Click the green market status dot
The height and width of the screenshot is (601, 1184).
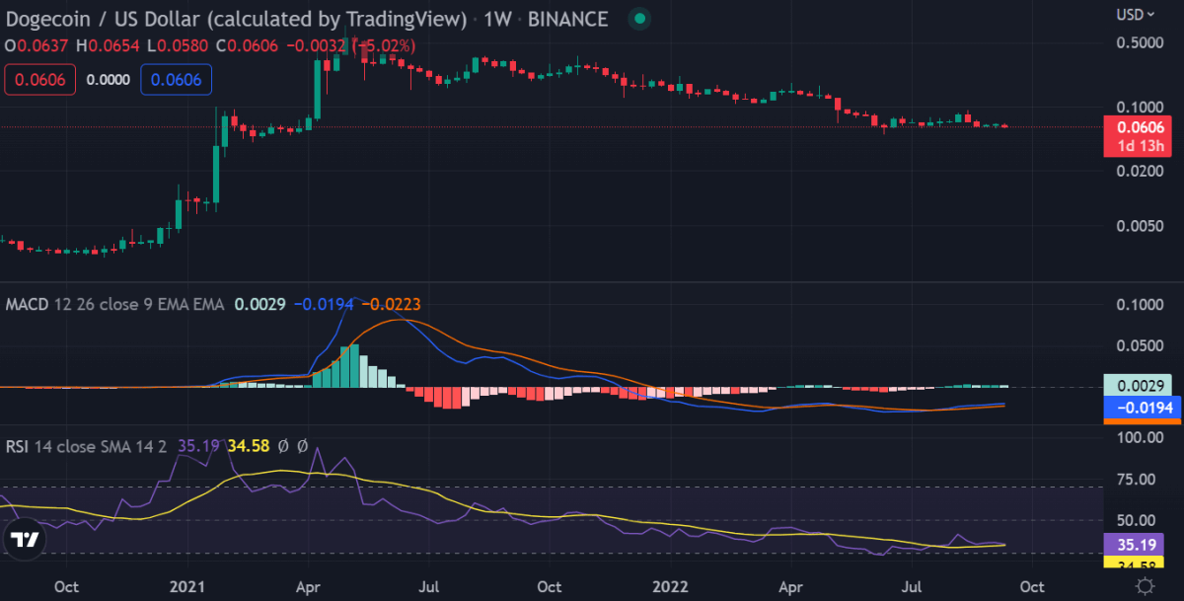coord(641,18)
